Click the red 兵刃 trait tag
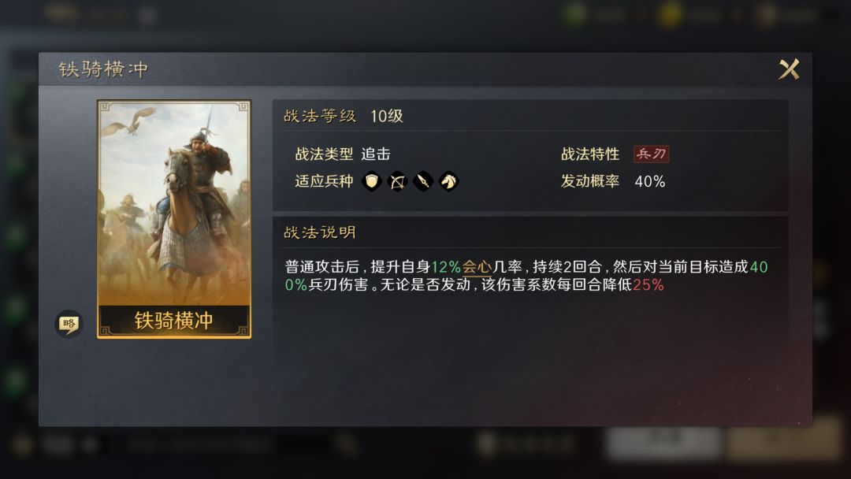Viewport: 851px width, 479px height. pyautogui.click(x=652, y=154)
